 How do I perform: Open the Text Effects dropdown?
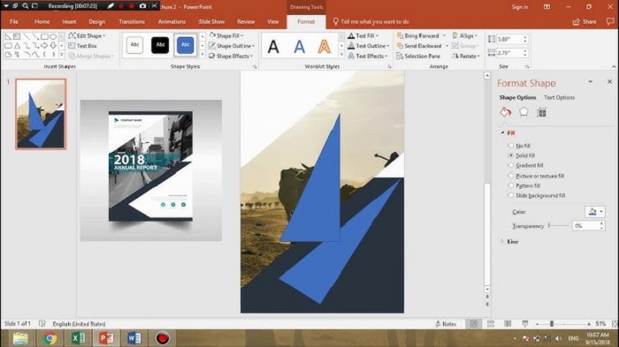coord(368,56)
